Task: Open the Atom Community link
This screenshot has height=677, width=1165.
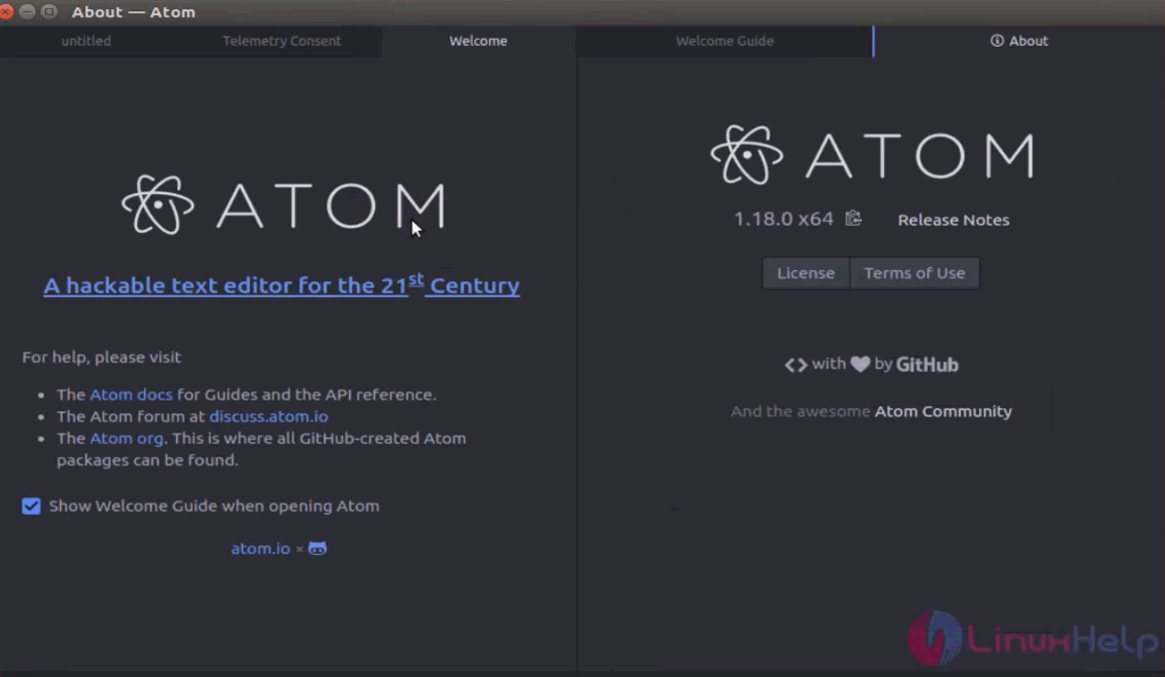Action: click(943, 412)
